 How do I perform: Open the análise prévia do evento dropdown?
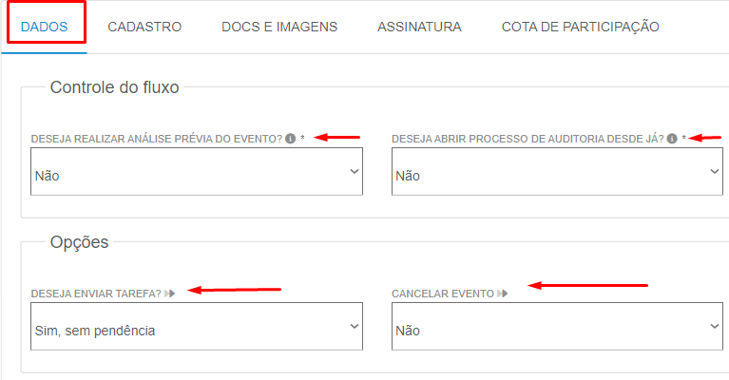click(x=197, y=171)
